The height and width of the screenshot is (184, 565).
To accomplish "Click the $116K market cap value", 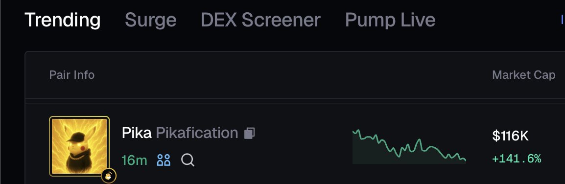I will [510, 136].
